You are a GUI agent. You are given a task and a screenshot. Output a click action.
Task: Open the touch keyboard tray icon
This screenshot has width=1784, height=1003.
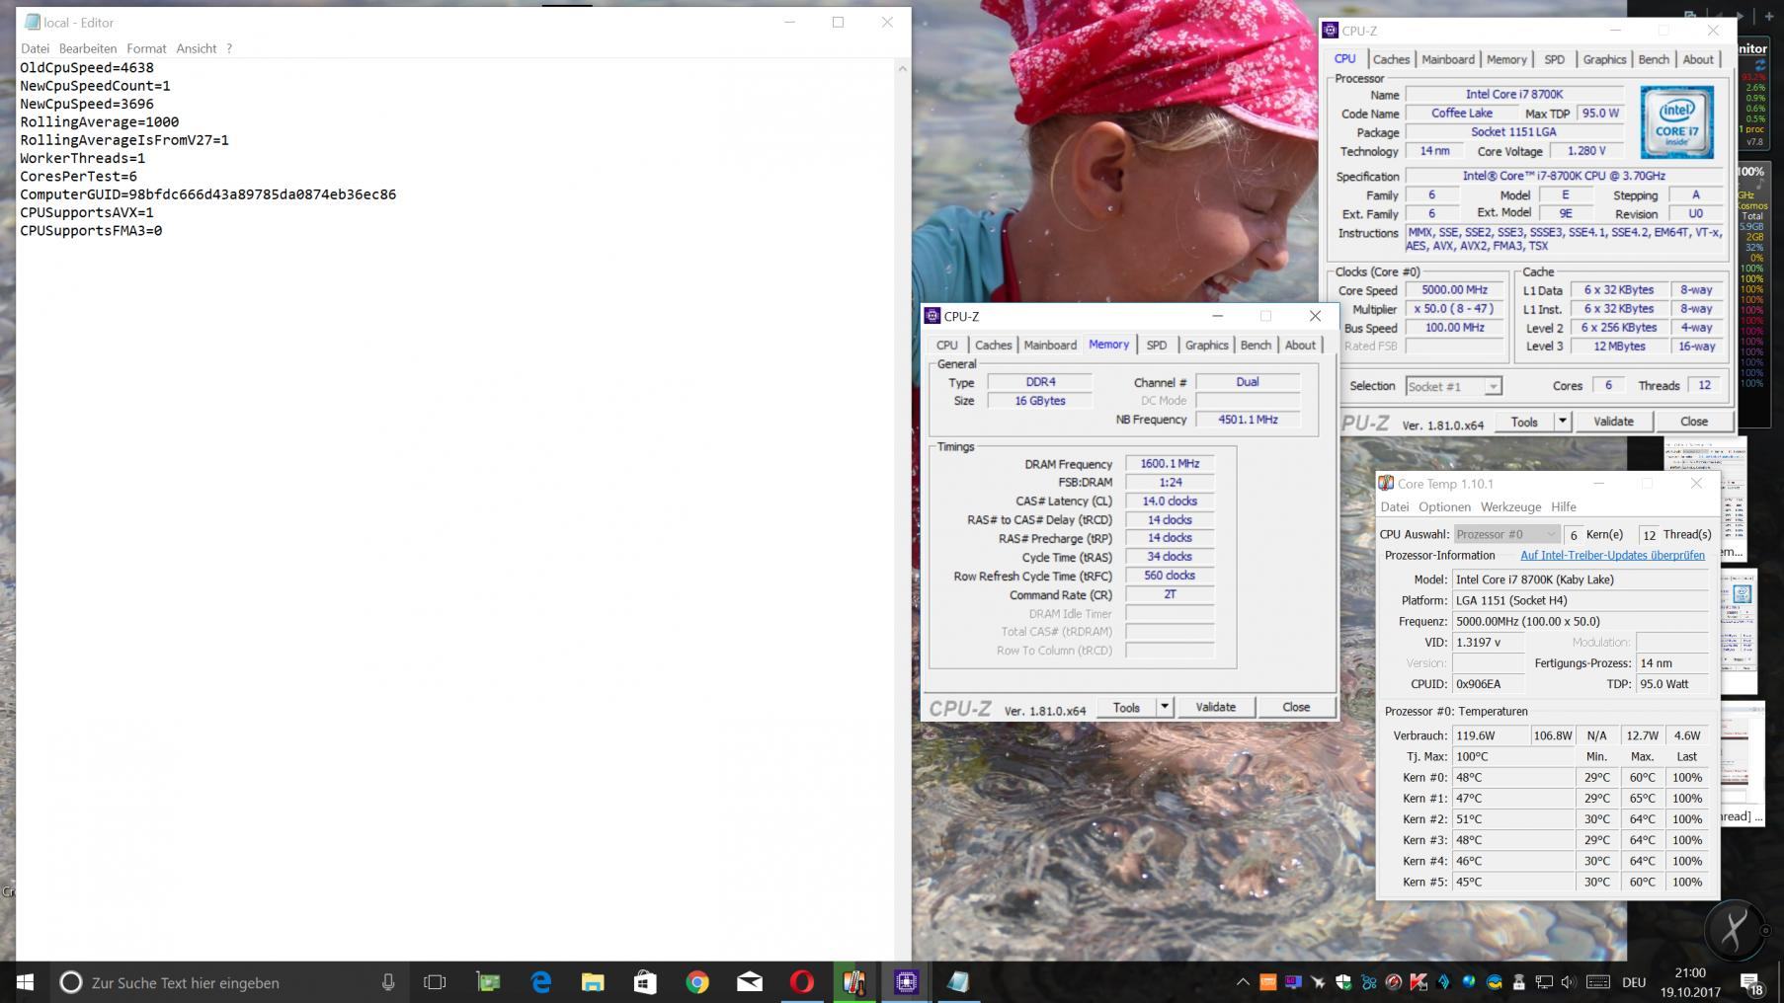tap(1598, 982)
